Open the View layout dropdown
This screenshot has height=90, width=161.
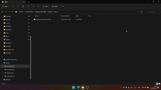click(55, 6)
